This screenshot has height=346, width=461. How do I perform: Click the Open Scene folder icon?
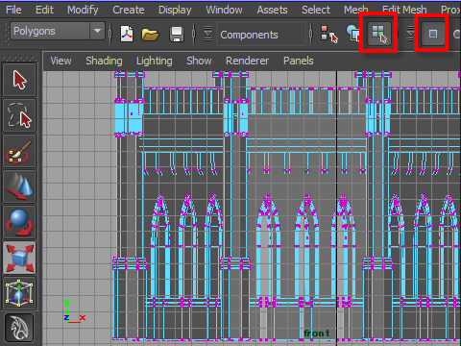150,34
